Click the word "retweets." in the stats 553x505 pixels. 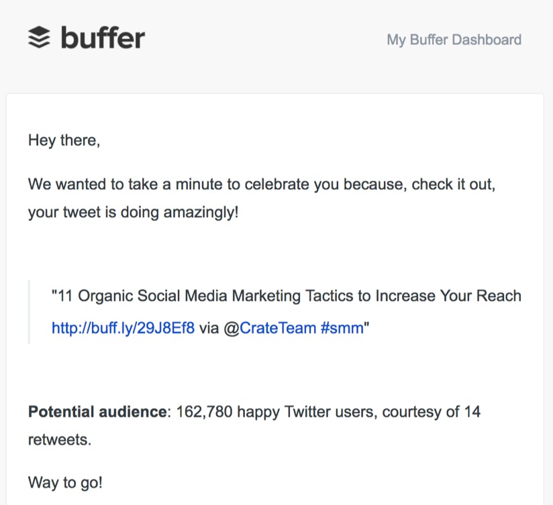tap(60, 440)
